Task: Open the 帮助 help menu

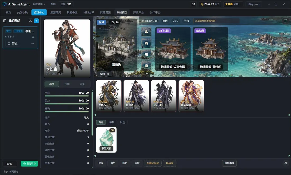Action: [53, 4]
